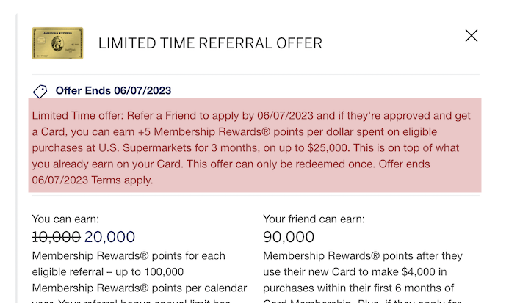Close the referral offer dialog
The width and height of the screenshot is (520, 303).
[x=472, y=36]
